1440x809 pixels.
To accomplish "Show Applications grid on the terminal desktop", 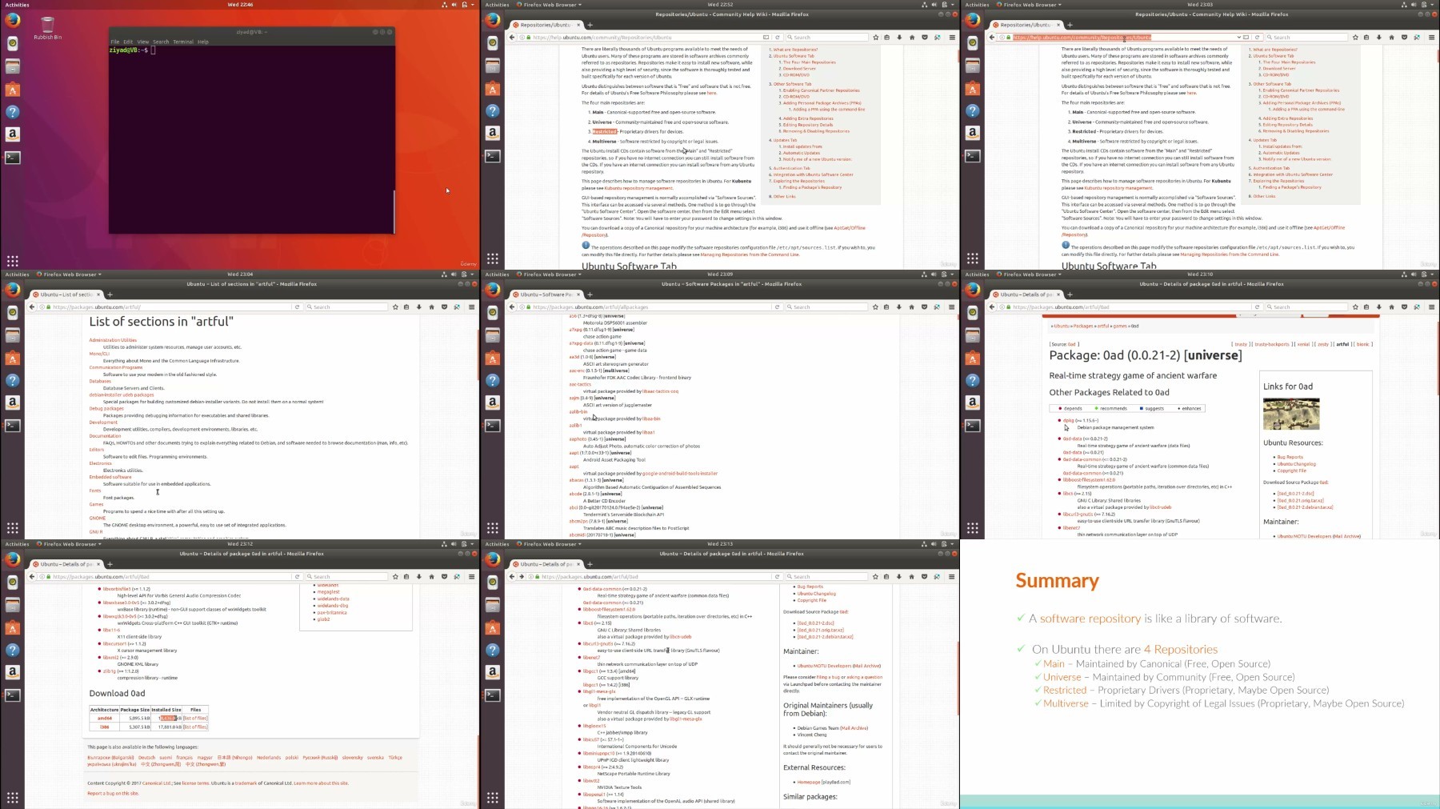I will click(12, 261).
